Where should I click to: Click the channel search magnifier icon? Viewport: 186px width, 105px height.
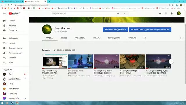tap(145, 38)
